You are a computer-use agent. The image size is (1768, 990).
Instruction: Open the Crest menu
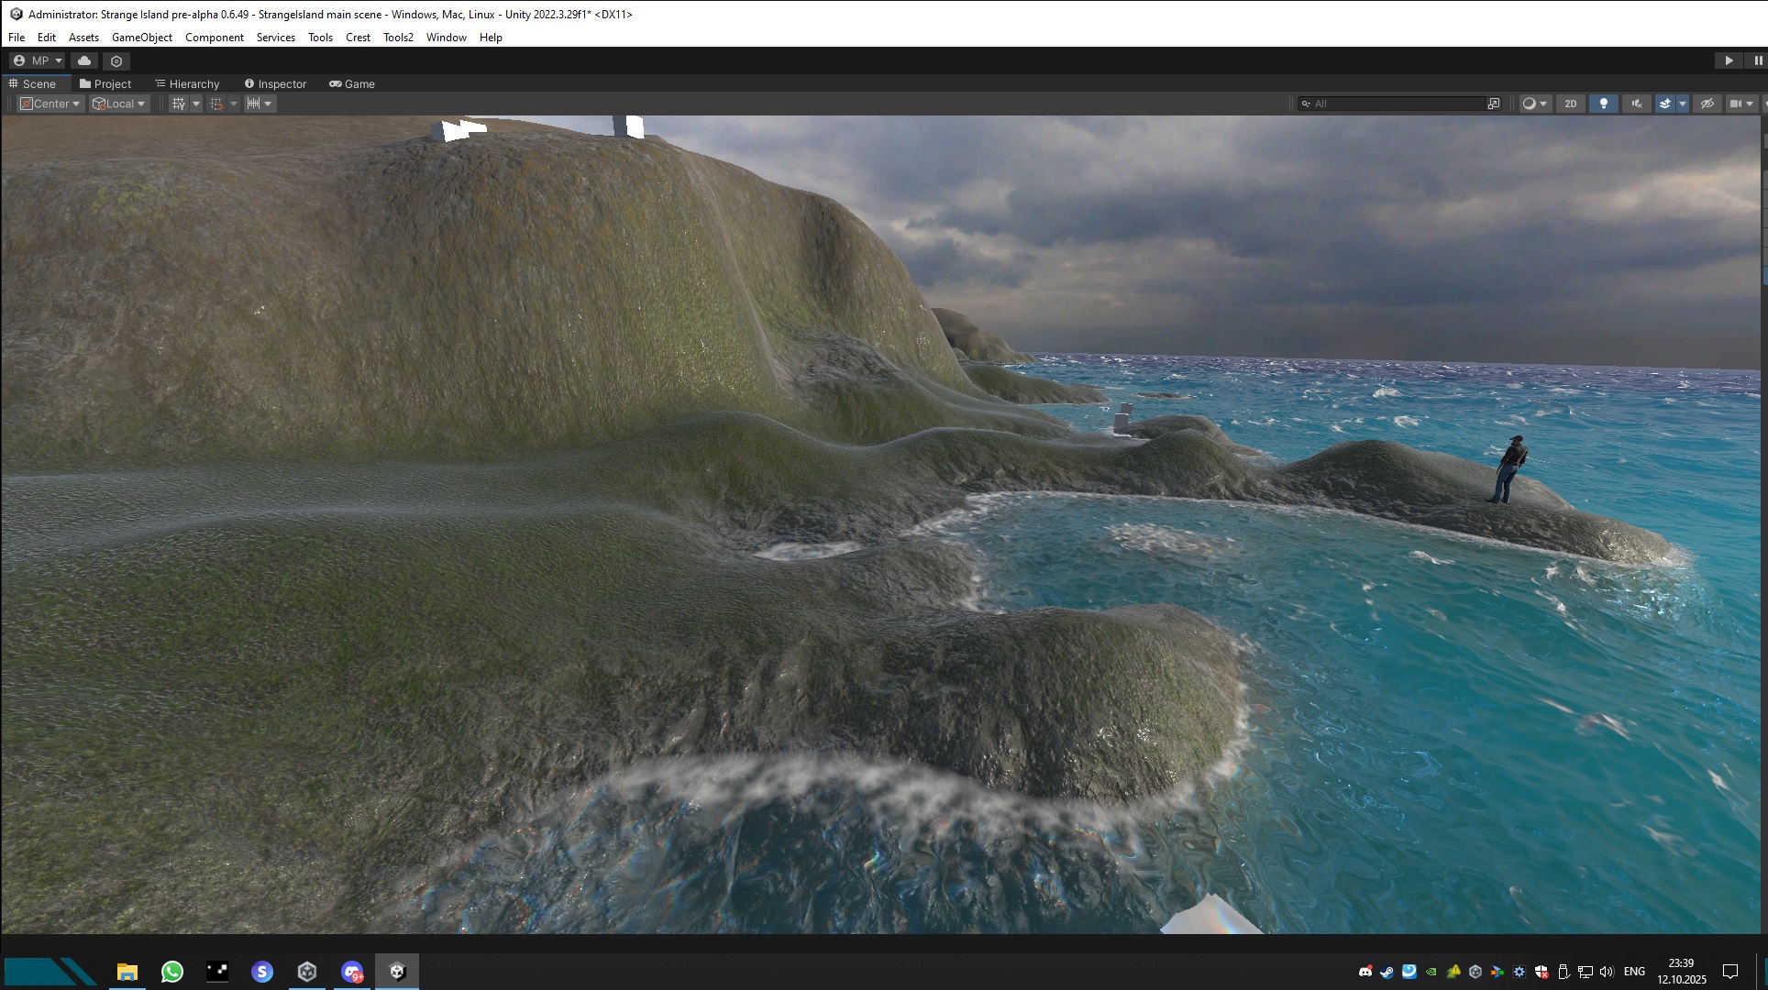pyautogui.click(x=358, y=38)
